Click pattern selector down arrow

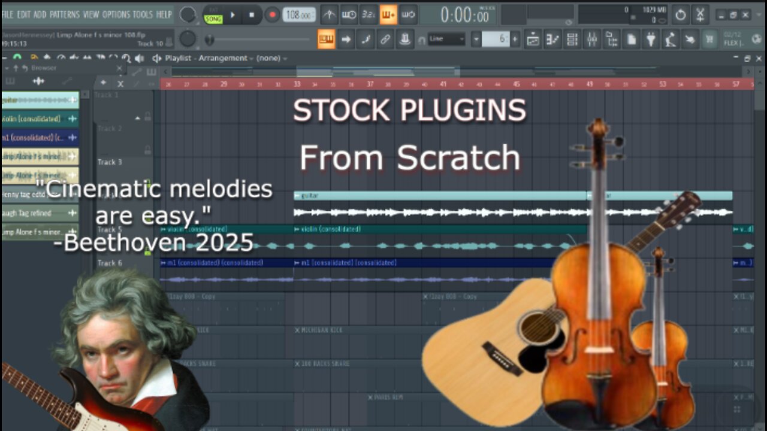click(476, 40)
